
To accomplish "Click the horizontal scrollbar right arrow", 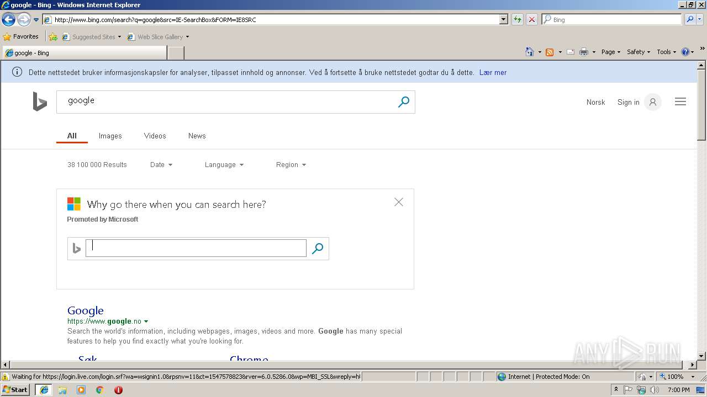I will point(693,365).
